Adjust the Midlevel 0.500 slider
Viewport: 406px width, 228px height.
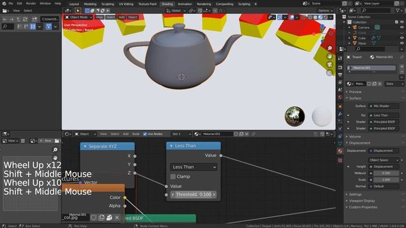coord(386,173)
